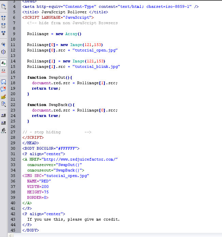
Task: Click the string "tutorial_open.jpg" on line 12
Action: click(95, 50)
